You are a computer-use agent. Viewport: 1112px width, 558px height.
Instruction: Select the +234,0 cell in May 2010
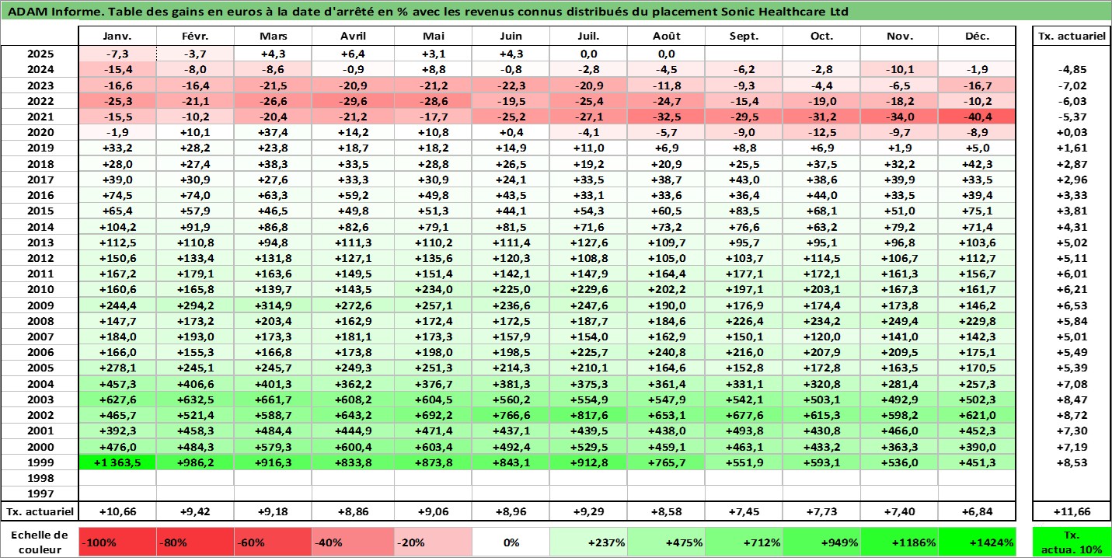[432, 289]
